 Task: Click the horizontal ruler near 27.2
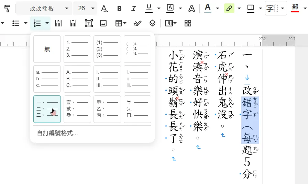click(x=262, y=39)
